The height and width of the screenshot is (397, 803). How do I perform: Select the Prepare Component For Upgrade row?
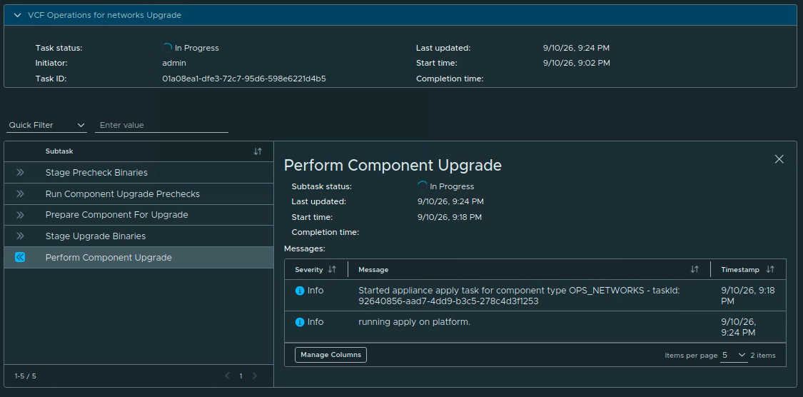coord(138,215)
